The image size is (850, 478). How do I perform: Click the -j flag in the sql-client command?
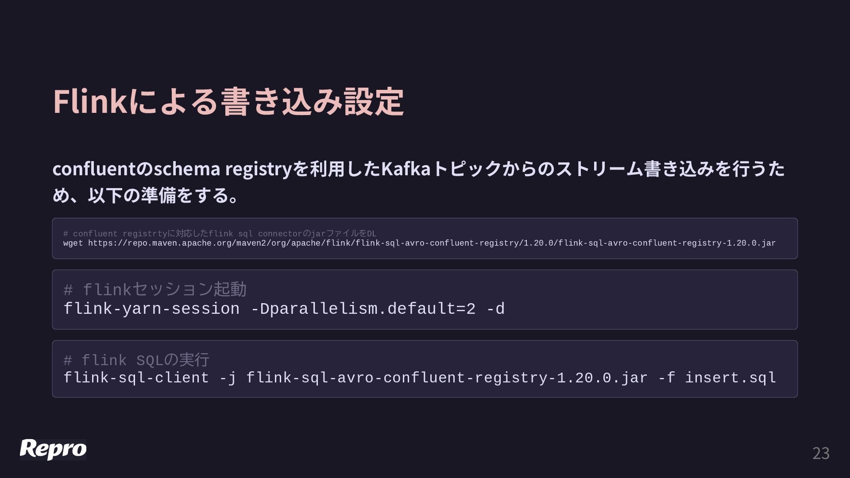coord(228,378)
